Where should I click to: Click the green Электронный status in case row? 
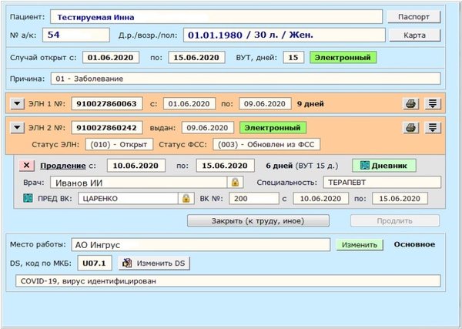[342, 57]
